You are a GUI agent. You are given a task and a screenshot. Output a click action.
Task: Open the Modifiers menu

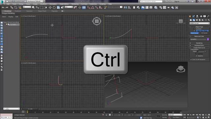click(x=43, y=4)
